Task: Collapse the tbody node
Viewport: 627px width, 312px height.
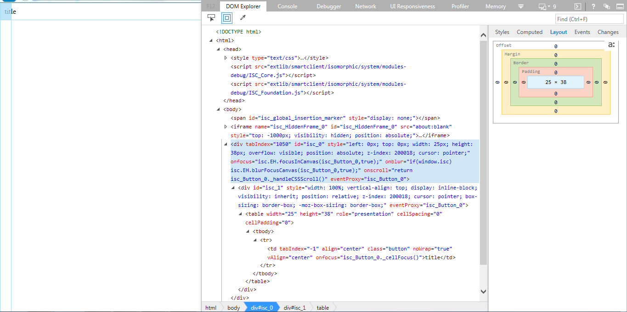Action: (x=248, y=231)
